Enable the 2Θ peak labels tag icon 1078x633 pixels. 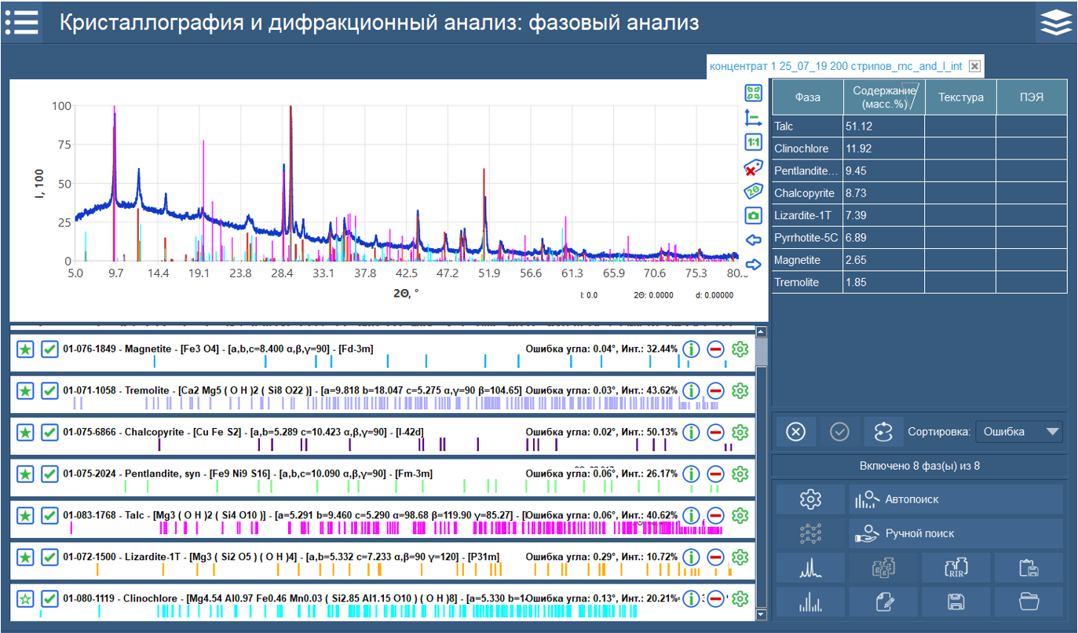click(x=753, y=189)
